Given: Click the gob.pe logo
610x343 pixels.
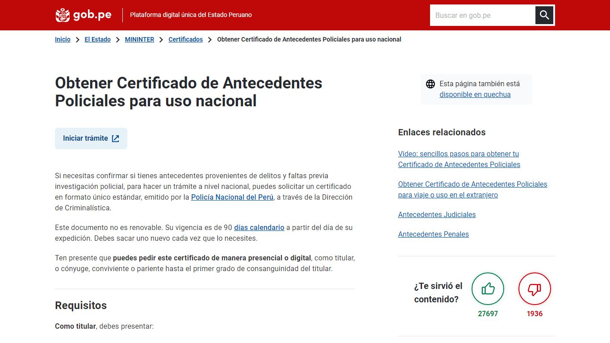Looking at the screenshot, I should [84, 15].
